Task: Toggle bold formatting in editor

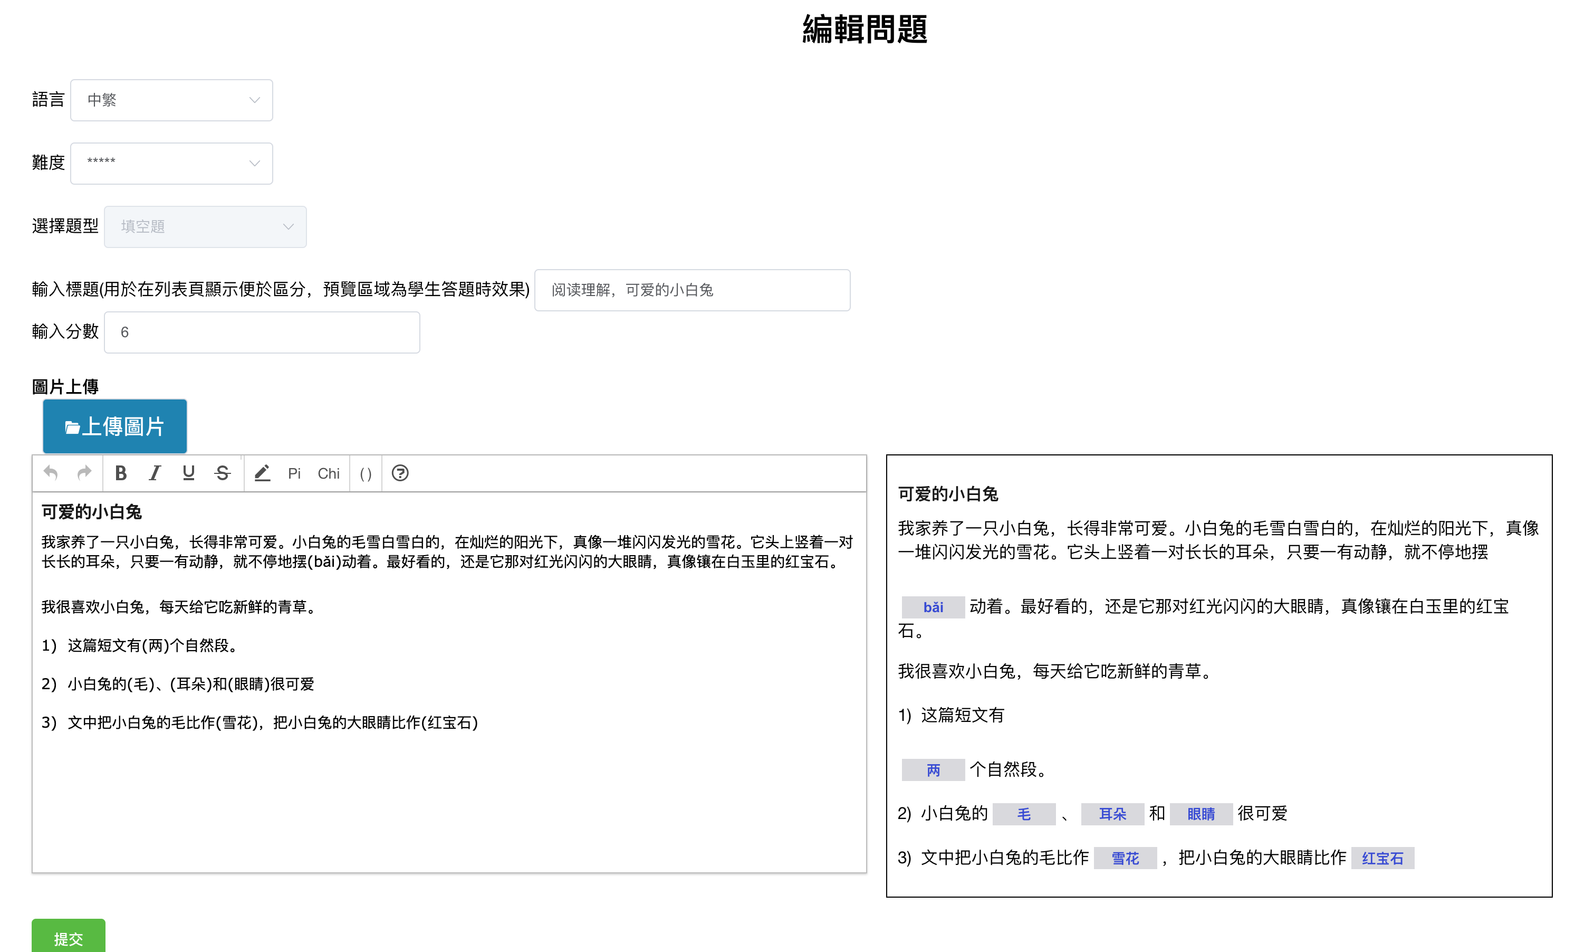Action: 120,473
